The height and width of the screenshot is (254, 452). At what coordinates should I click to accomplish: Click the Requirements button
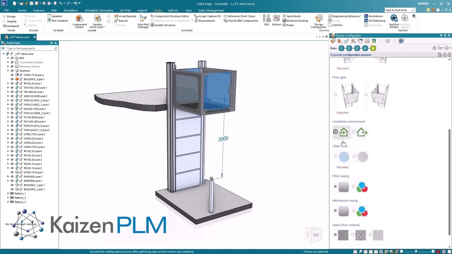tap(204, 21)
